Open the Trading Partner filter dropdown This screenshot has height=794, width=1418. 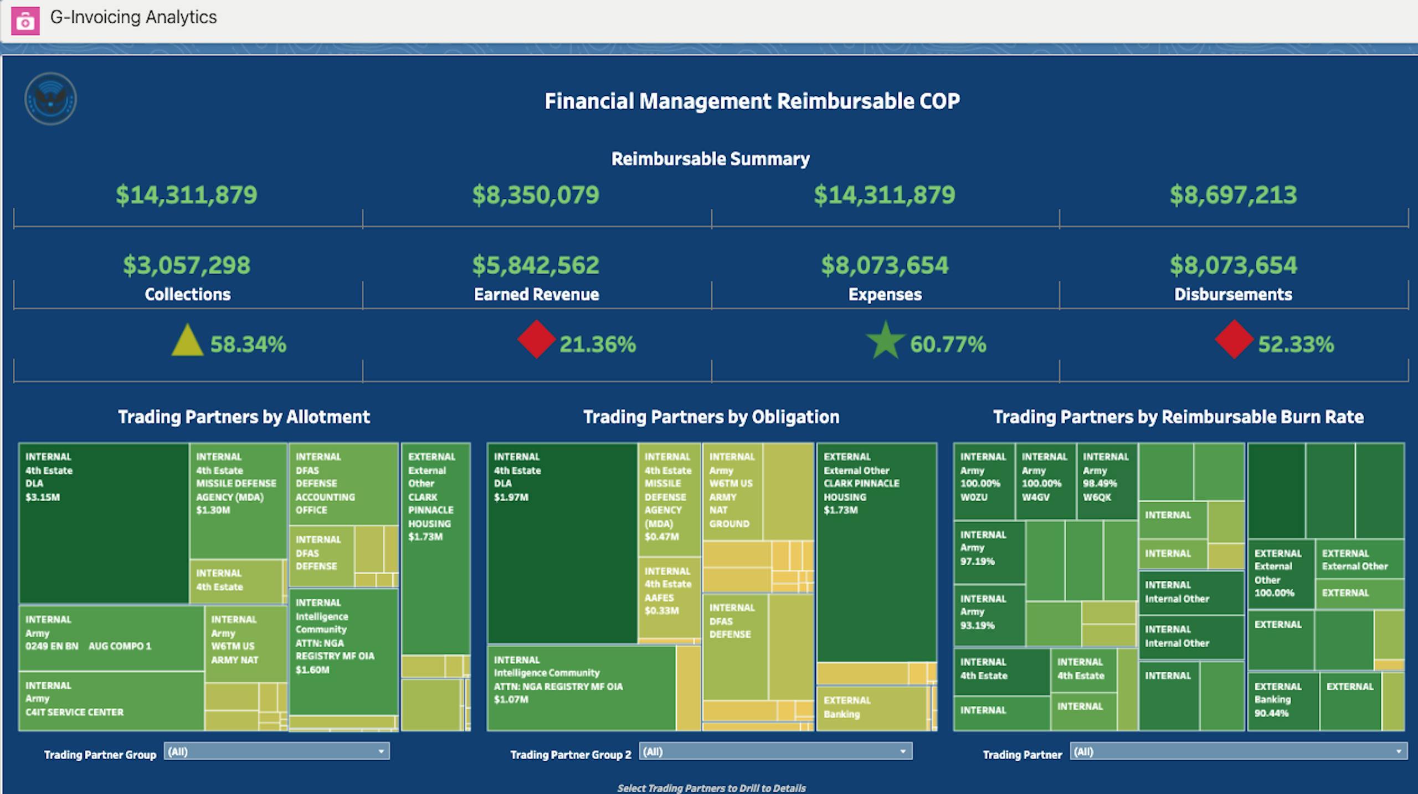pyautogui.click(x=1238, y=751)
